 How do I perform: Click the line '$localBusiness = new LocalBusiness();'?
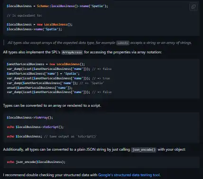[x=39, y=25]
